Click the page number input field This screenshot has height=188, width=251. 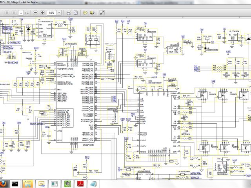(x=20, y=13)
